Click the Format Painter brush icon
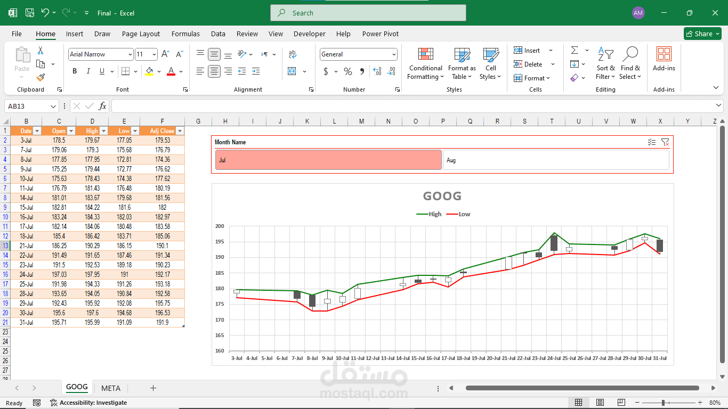This screenshot has height=409, width=728. (x=41, y=77)
